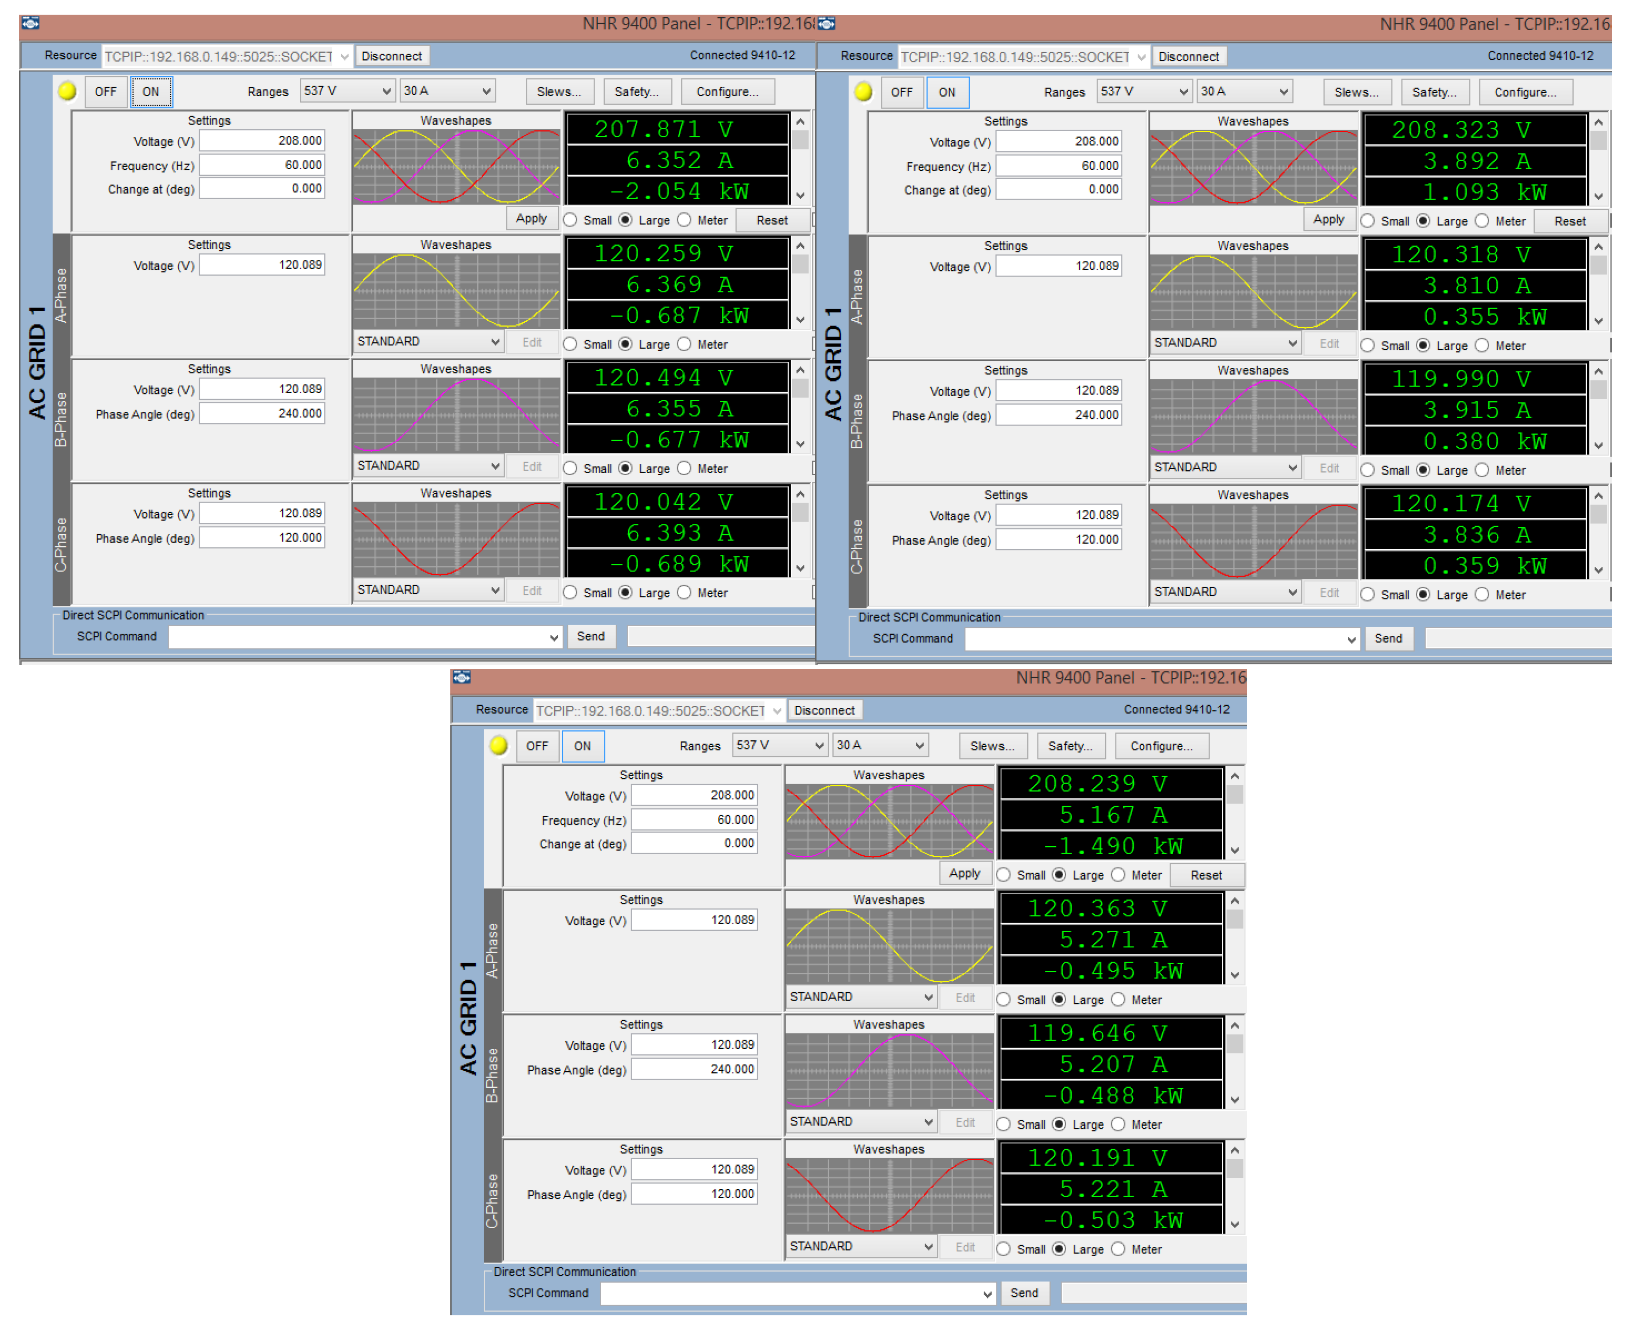Click scroll-down arrow beside the -0.689 kW reading
Image resolution: width=1629 pixels, height=1331 pixels.
pos(800,568)
